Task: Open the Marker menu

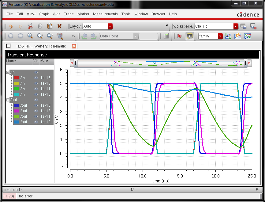Action: 83,14
